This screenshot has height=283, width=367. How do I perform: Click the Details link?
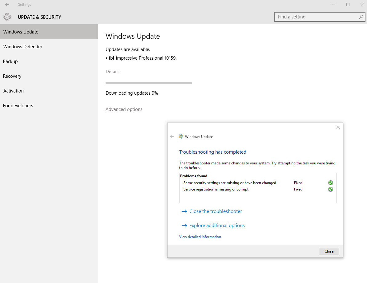click(112, 72)
